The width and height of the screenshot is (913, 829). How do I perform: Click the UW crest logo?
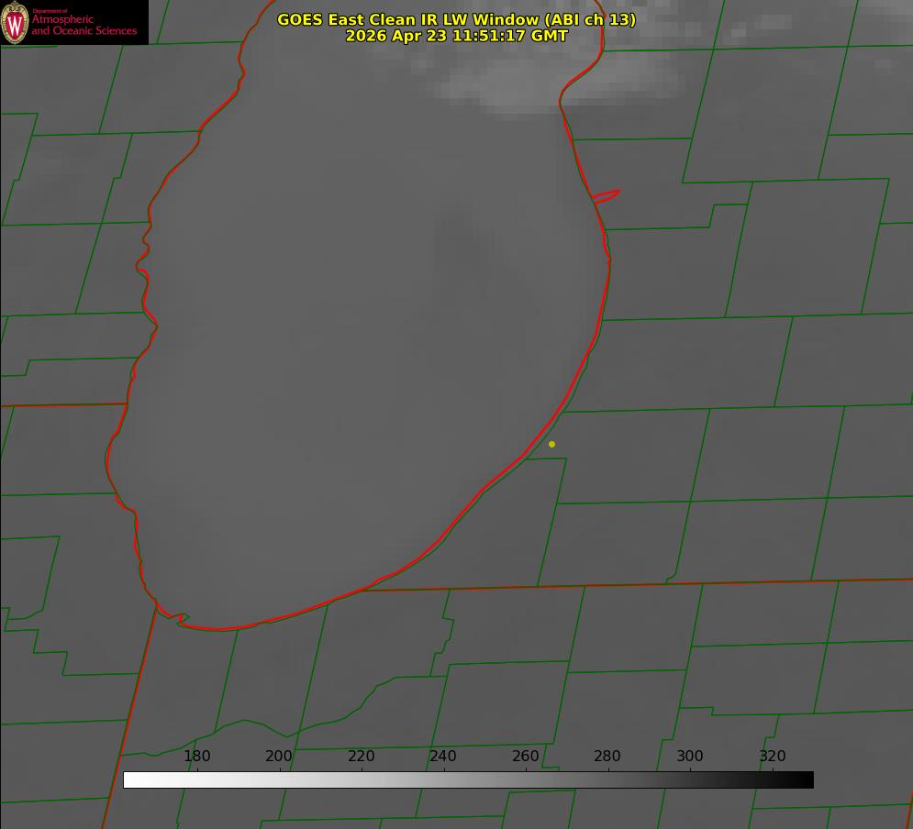coord(15,22)
